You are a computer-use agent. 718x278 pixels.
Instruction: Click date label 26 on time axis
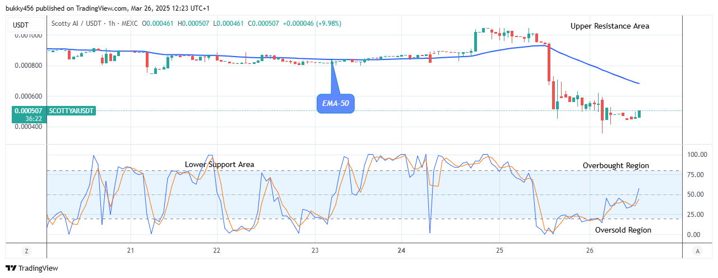589,251
